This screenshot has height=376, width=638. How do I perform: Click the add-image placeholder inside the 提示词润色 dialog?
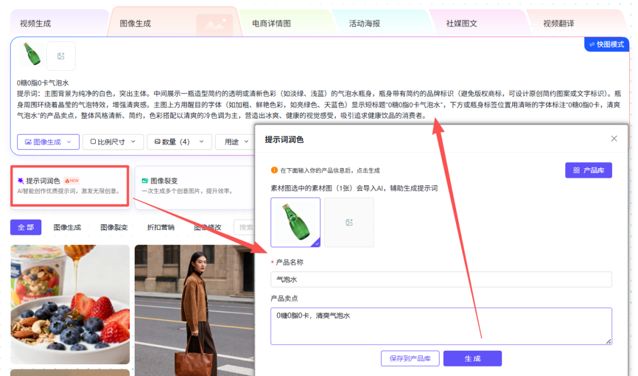[349, 222]
